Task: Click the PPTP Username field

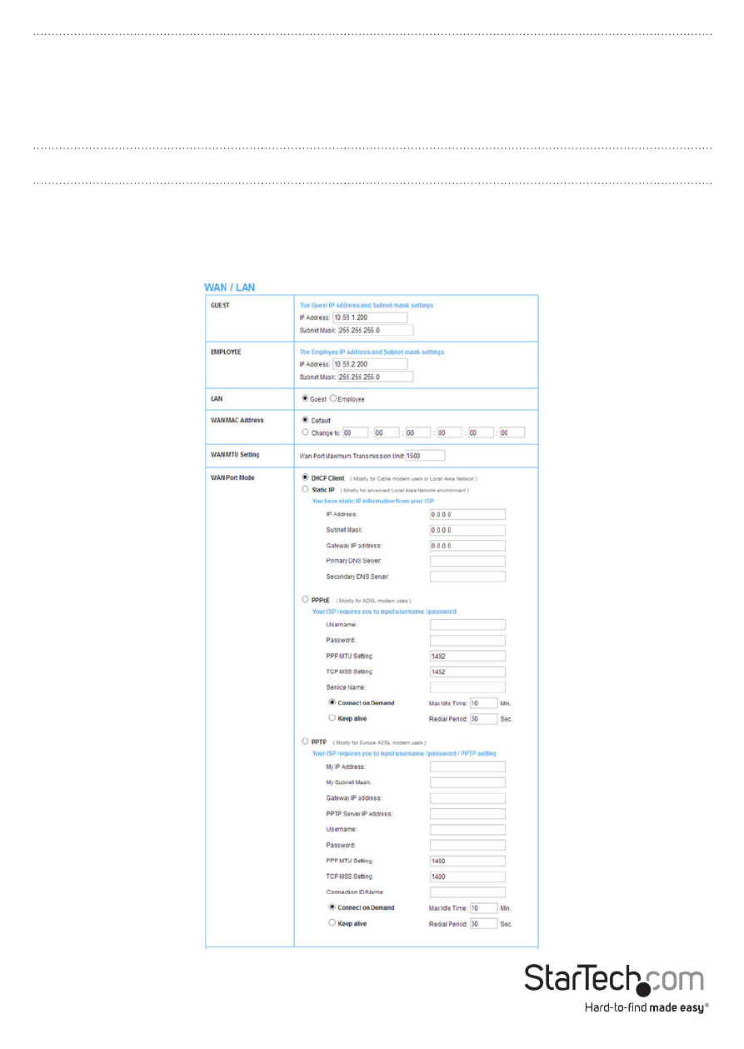Action: [467, 830]
